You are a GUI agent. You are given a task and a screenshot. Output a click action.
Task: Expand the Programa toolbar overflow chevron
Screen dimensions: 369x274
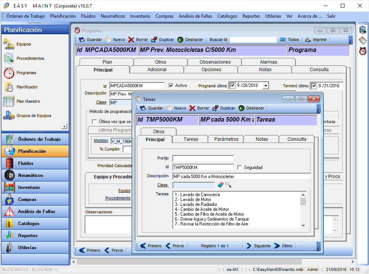(x=351, y=40)
